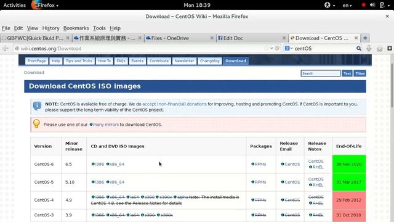
Task: Close the Edit Doc tab
Action: click(x=284, y=38)
